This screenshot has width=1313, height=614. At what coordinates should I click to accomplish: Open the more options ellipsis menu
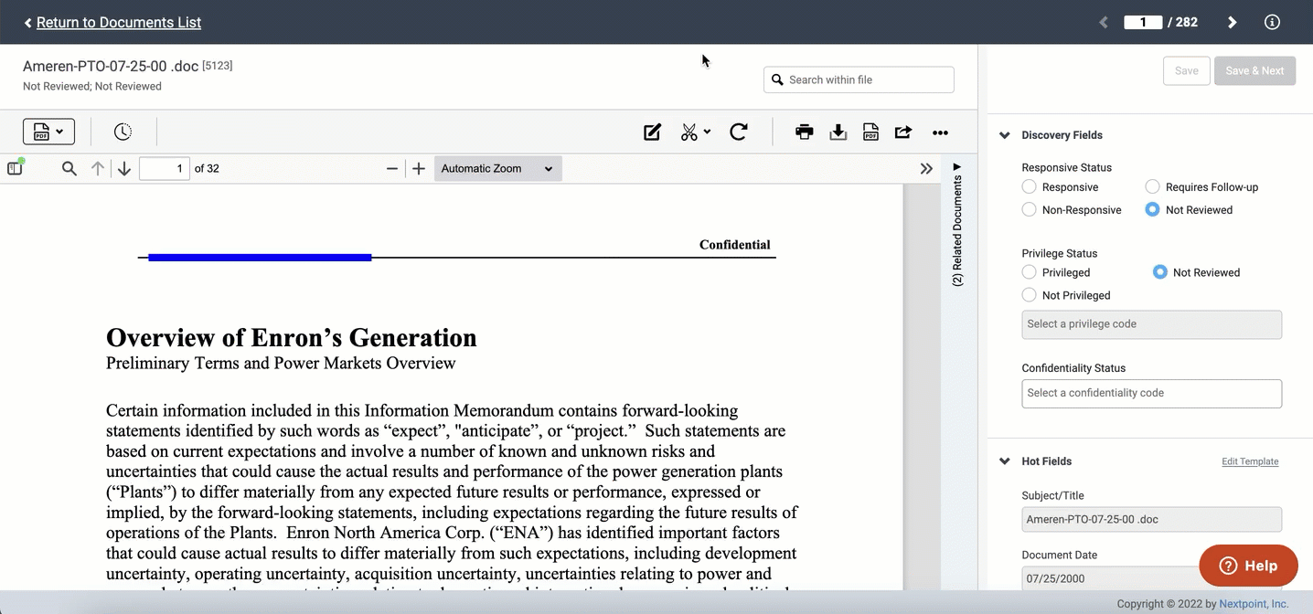point(940,133)
